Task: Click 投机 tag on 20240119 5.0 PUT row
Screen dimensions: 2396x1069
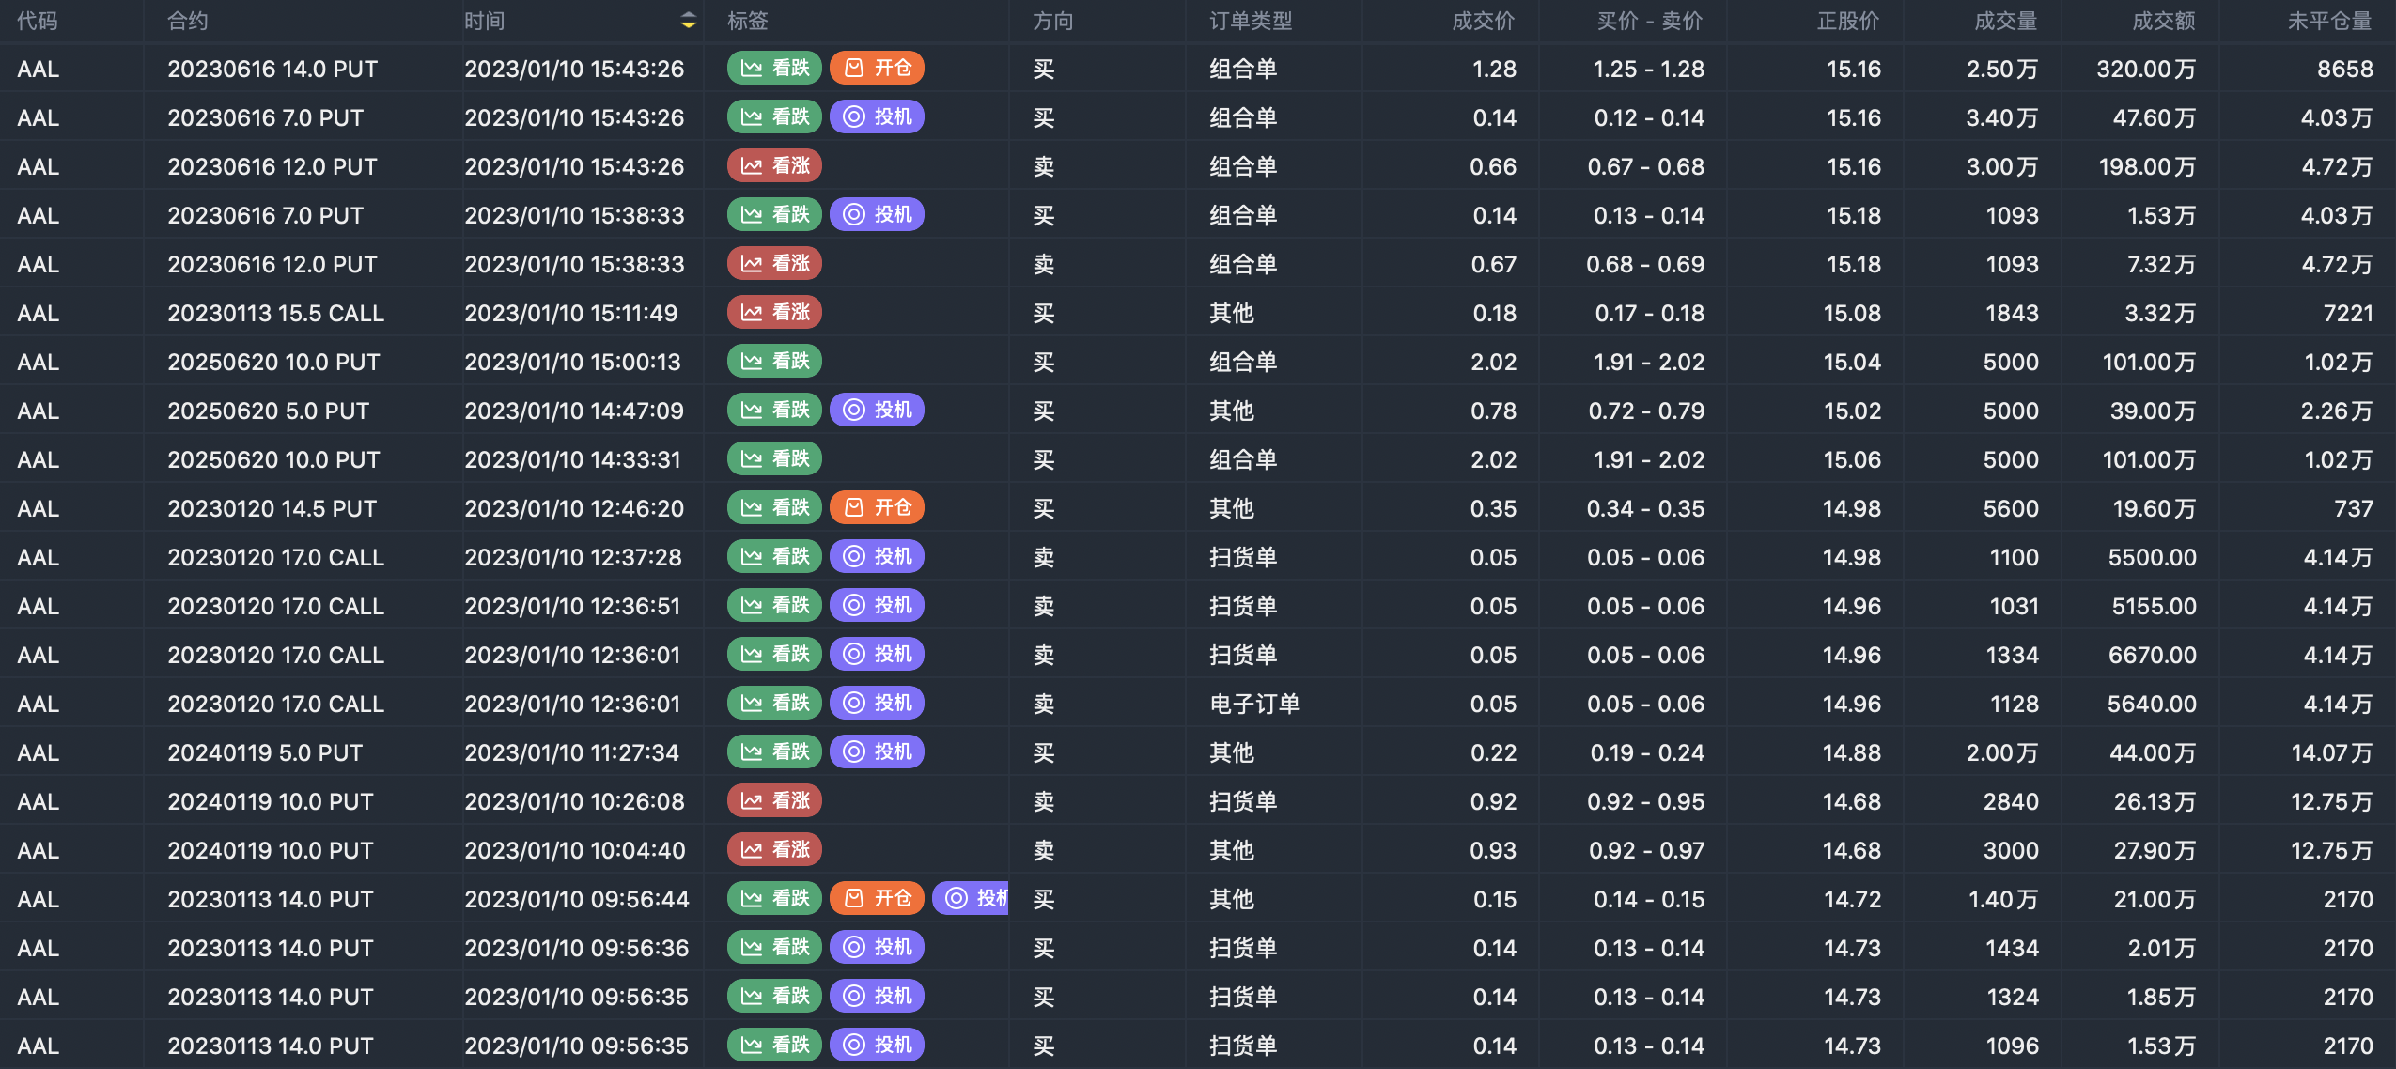Action: 878,751
